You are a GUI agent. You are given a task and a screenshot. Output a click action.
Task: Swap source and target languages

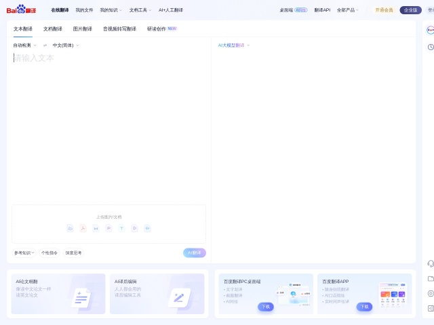tap(45, 45)
